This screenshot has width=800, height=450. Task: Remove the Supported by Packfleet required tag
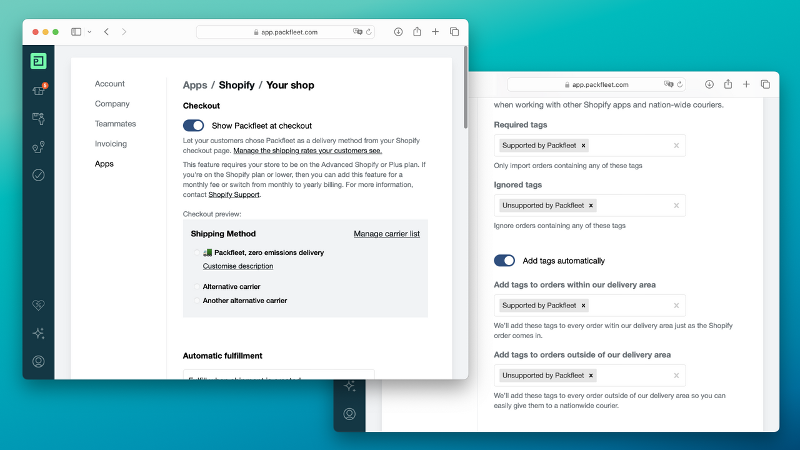pyautogui.click(x=583, y=145)
